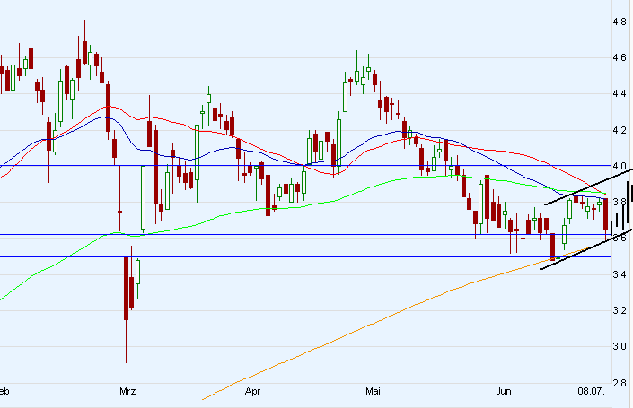Click the 4,2 price axis label
This screenshot has width=633, height=408.
[x=620, y=130]
